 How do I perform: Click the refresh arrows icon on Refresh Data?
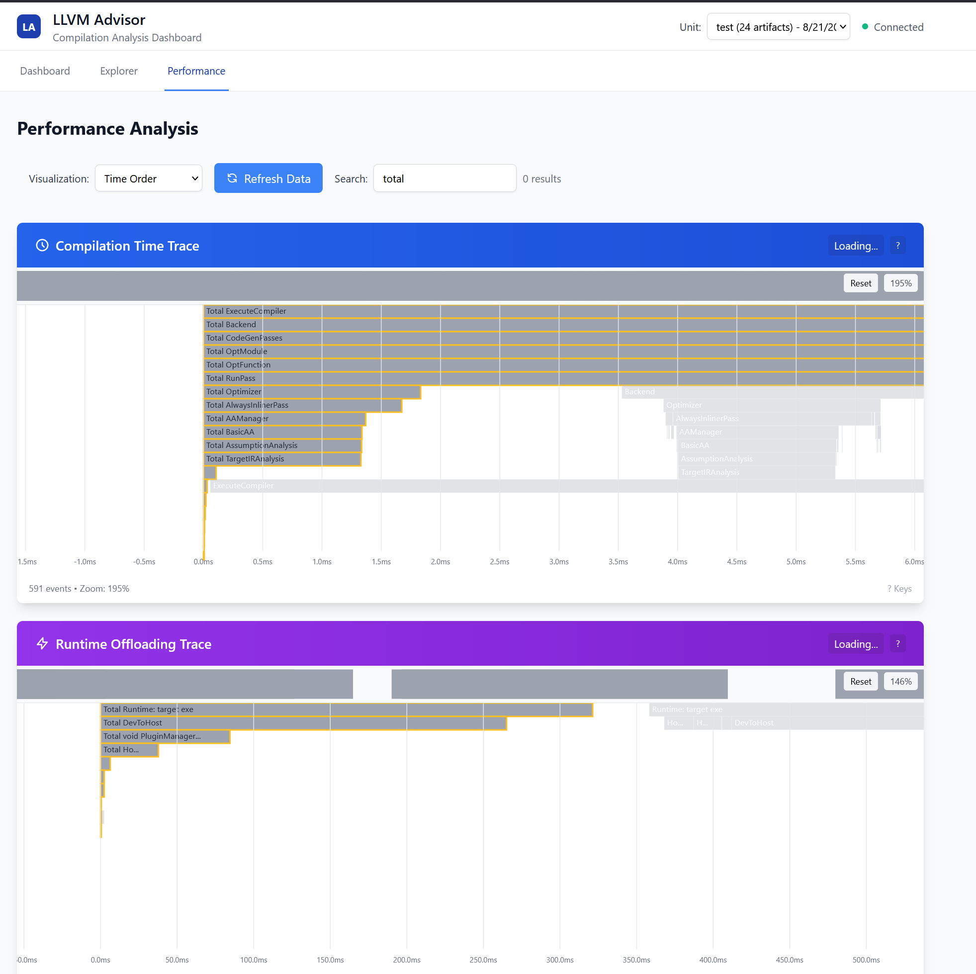232,178
